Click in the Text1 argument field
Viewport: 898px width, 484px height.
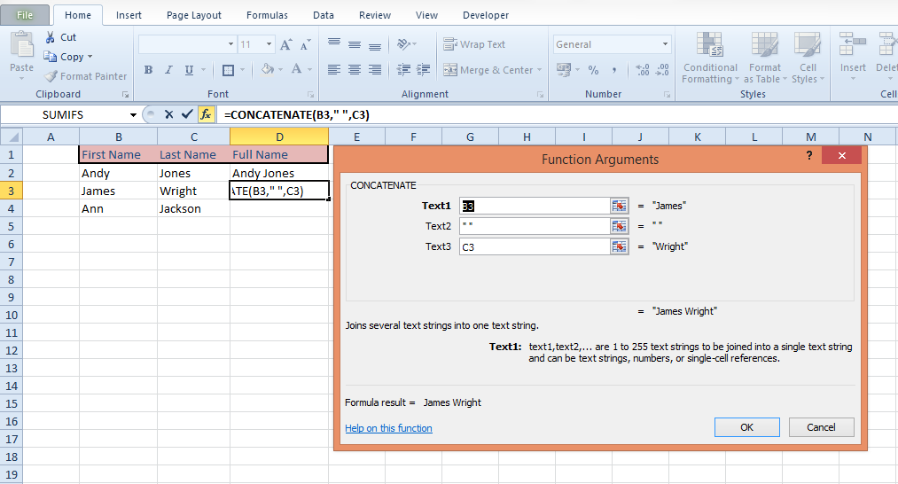(x=535, y=207)
